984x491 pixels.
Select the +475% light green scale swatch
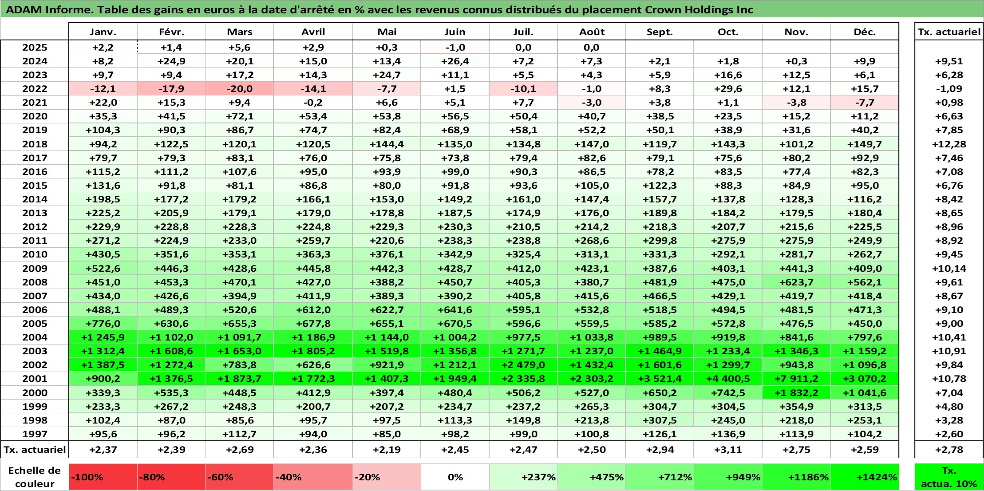592,477
